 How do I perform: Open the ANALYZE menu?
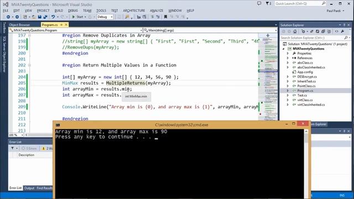point(157,11)
